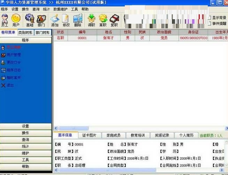Expand the 帮助 section button in the sidebar
Screen dimensions: 228x175
tap(25, 167)
